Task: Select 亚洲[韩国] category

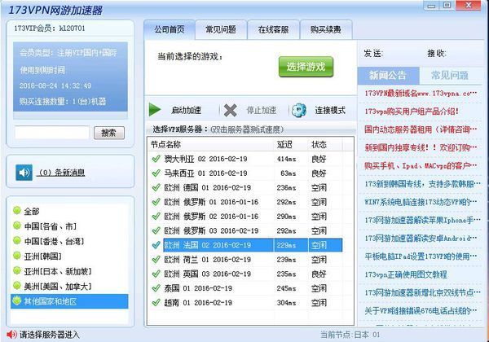Action: pyautogui.click(x=42, y=256)
